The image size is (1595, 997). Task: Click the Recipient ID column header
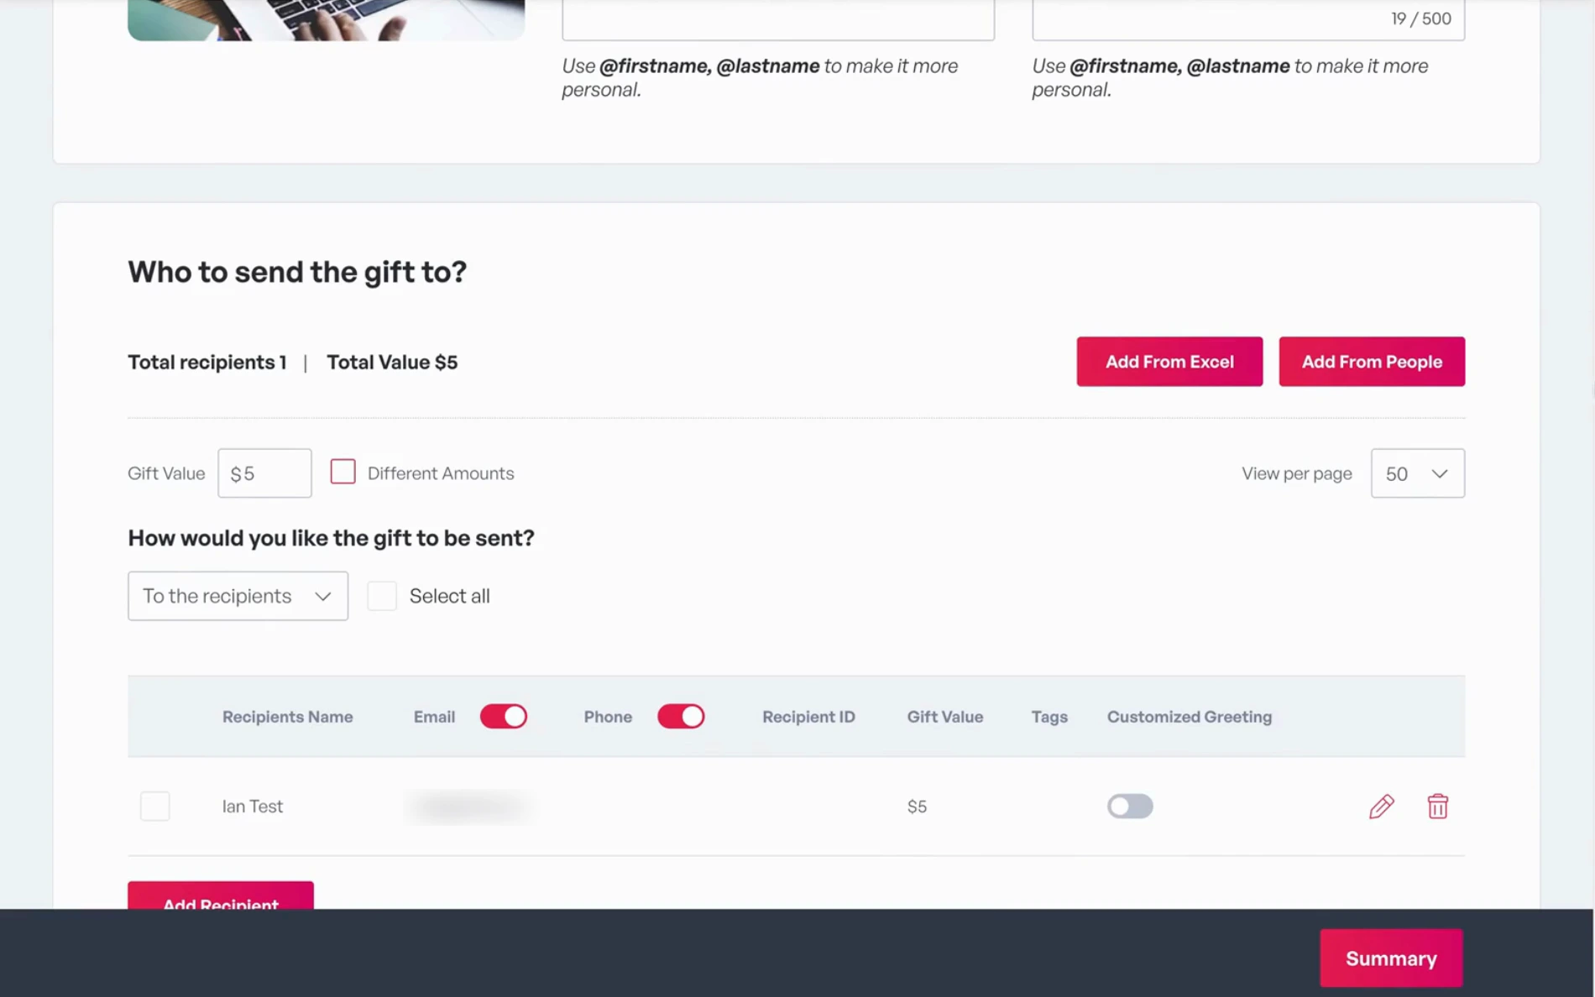pos(808,717)
